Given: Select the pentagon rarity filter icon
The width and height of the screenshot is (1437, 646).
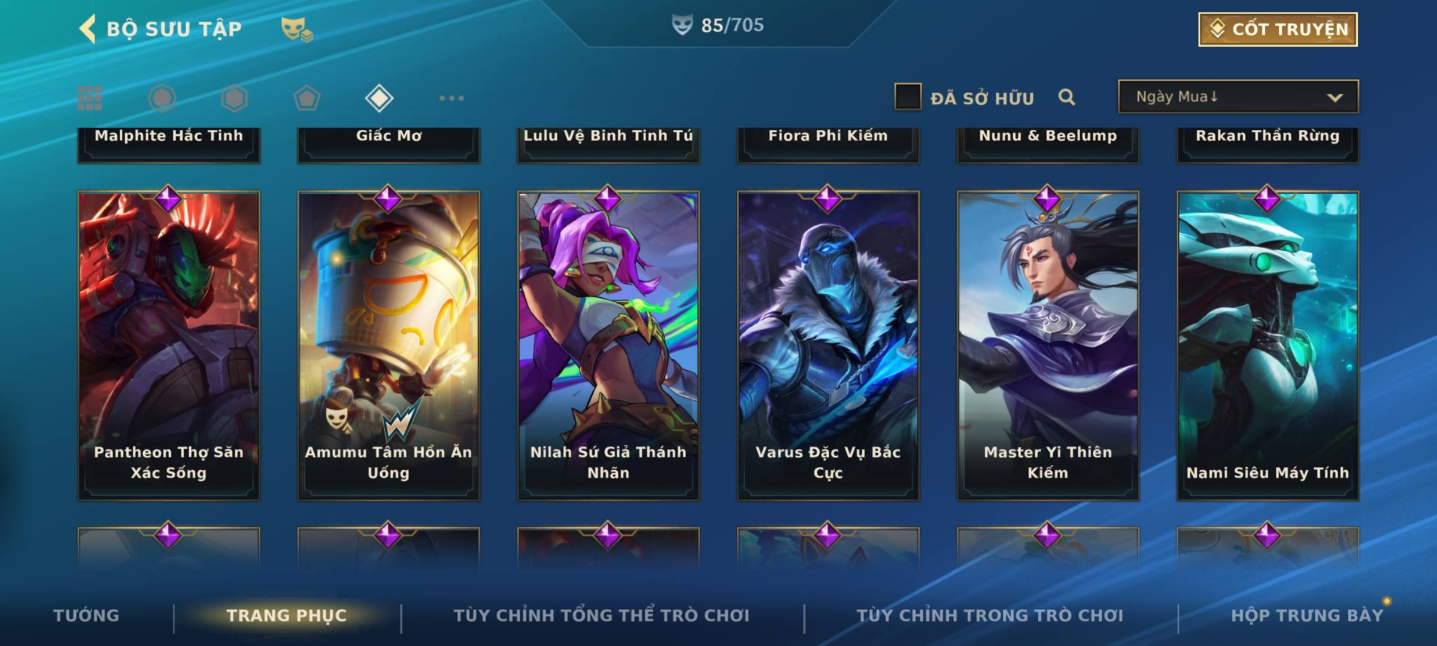Looking at the screenshot, I should pyautogui.click(x=307, y=98).
